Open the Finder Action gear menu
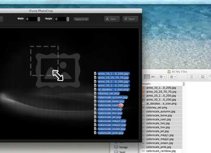211x153 pixels. (162, 77)
